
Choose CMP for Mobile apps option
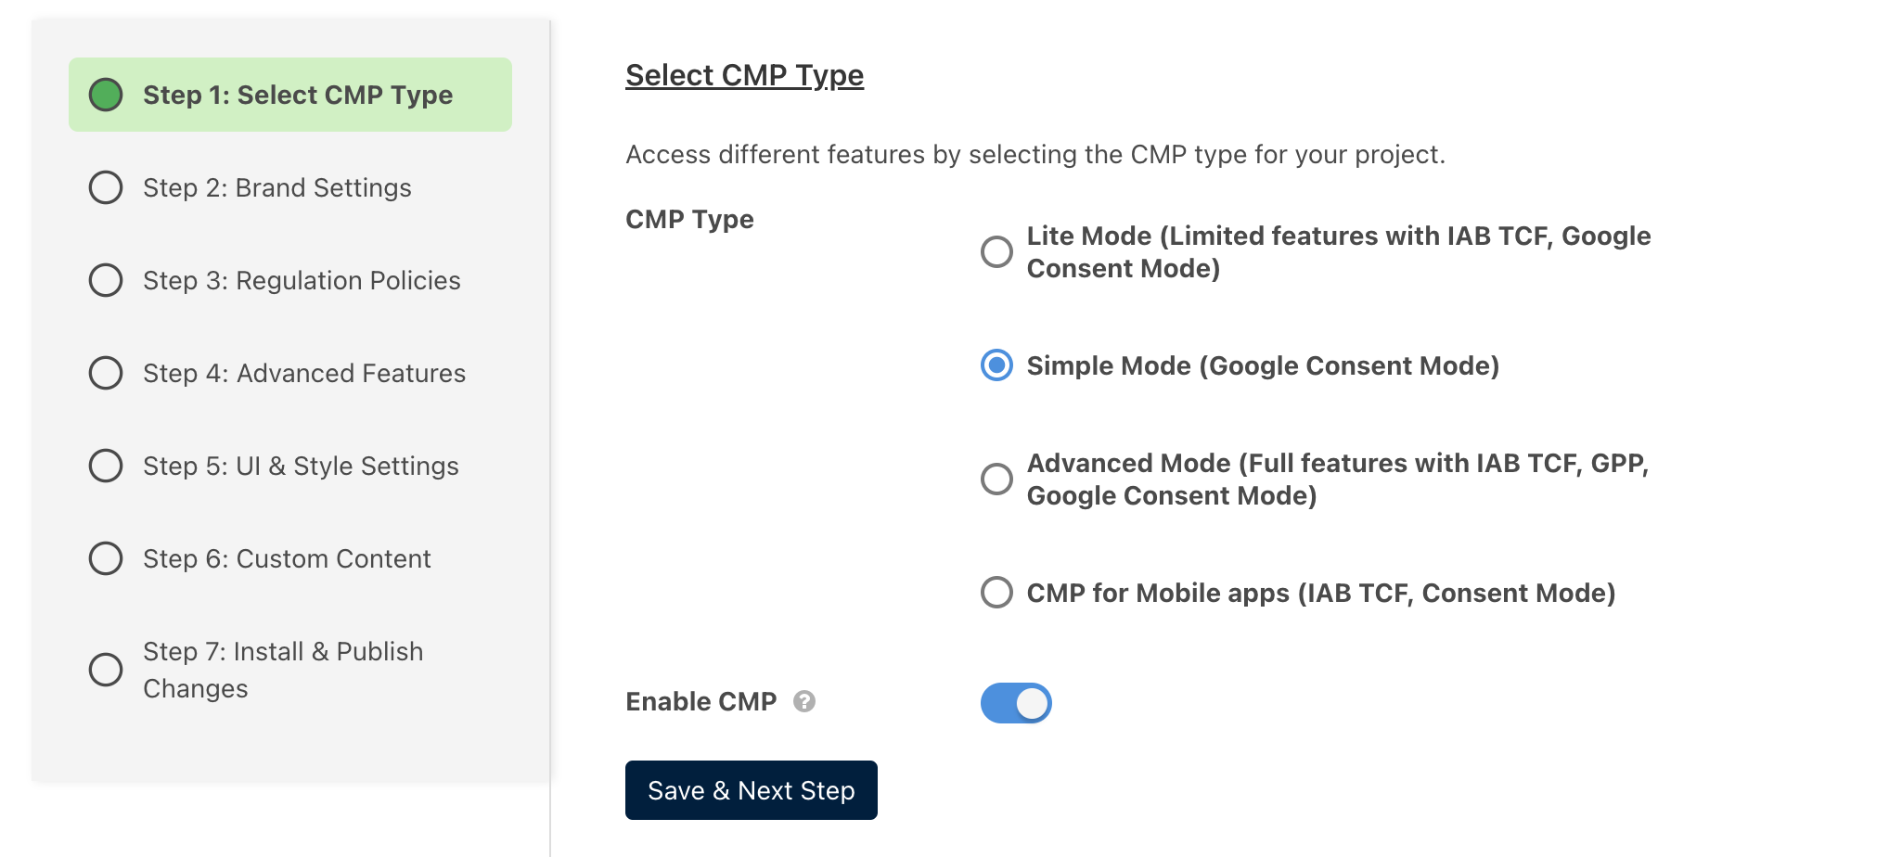[x=996, y=593]
